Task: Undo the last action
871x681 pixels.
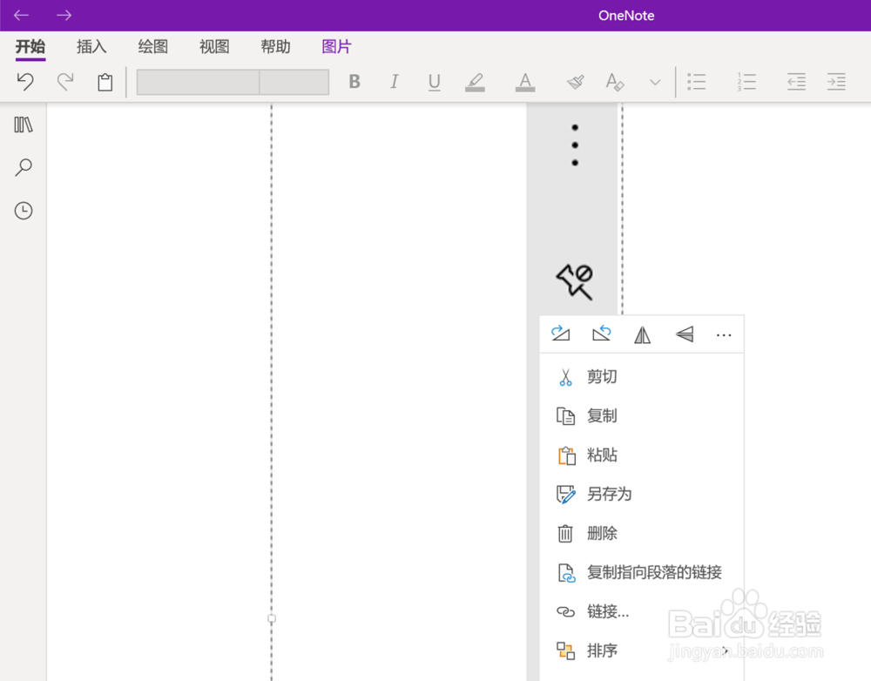Action: [x=25, y=82]
